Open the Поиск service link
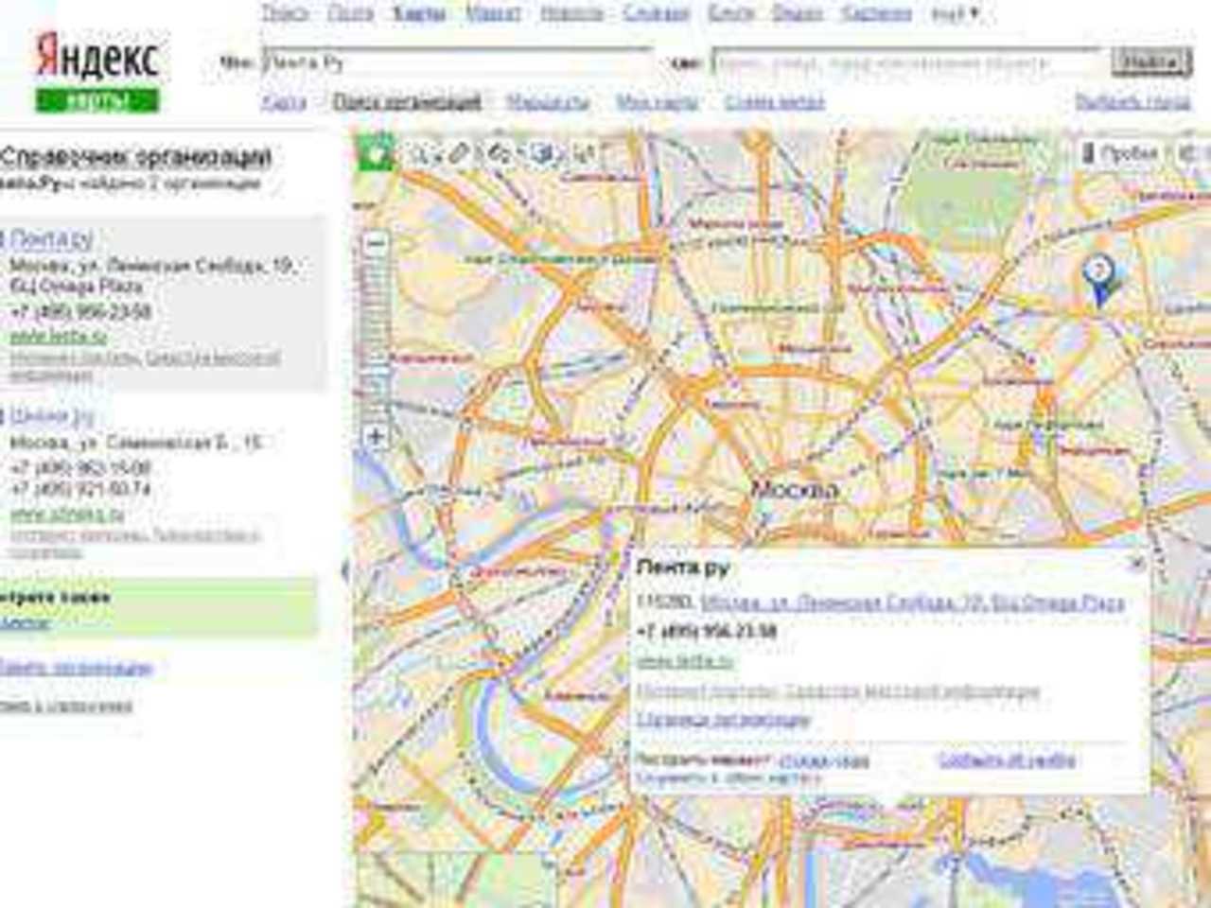This screenshot has width=1211, height=908. tap(284, 13)
